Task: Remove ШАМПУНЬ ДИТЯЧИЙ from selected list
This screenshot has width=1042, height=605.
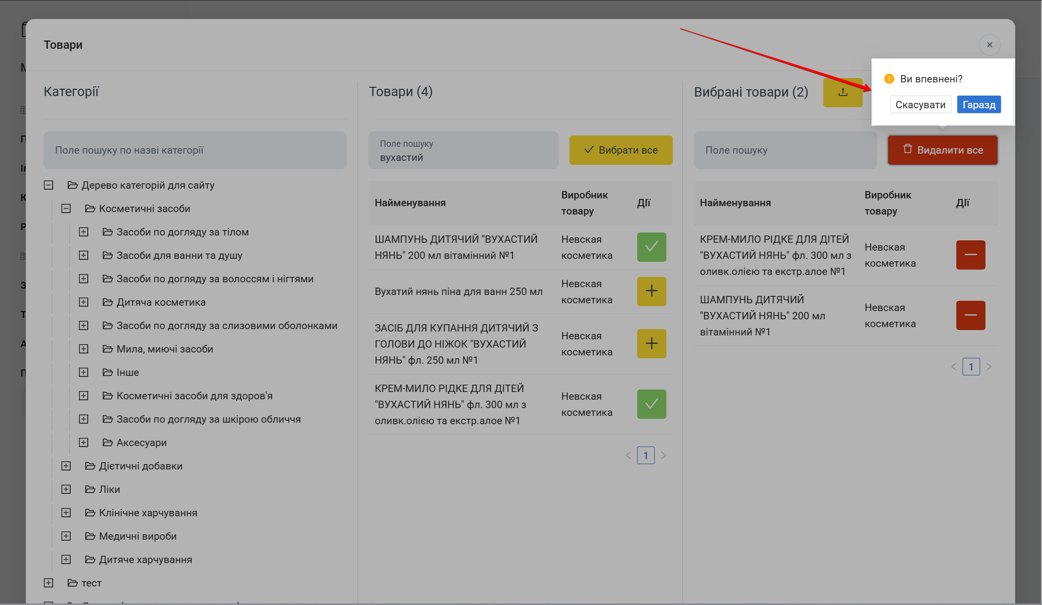Action: point(970,315)
